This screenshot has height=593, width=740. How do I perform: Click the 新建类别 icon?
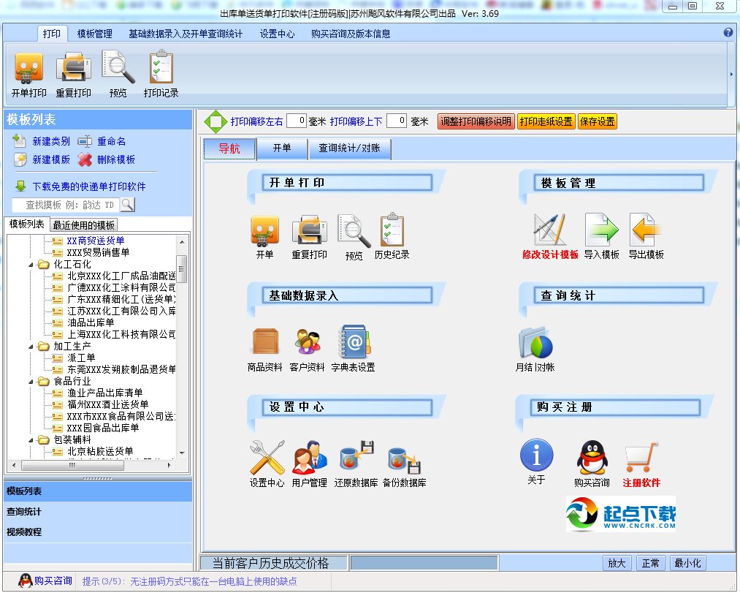pos(19,140)
